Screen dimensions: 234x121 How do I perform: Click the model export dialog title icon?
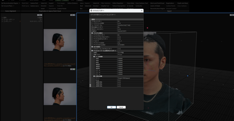click(x=91, y=10)
